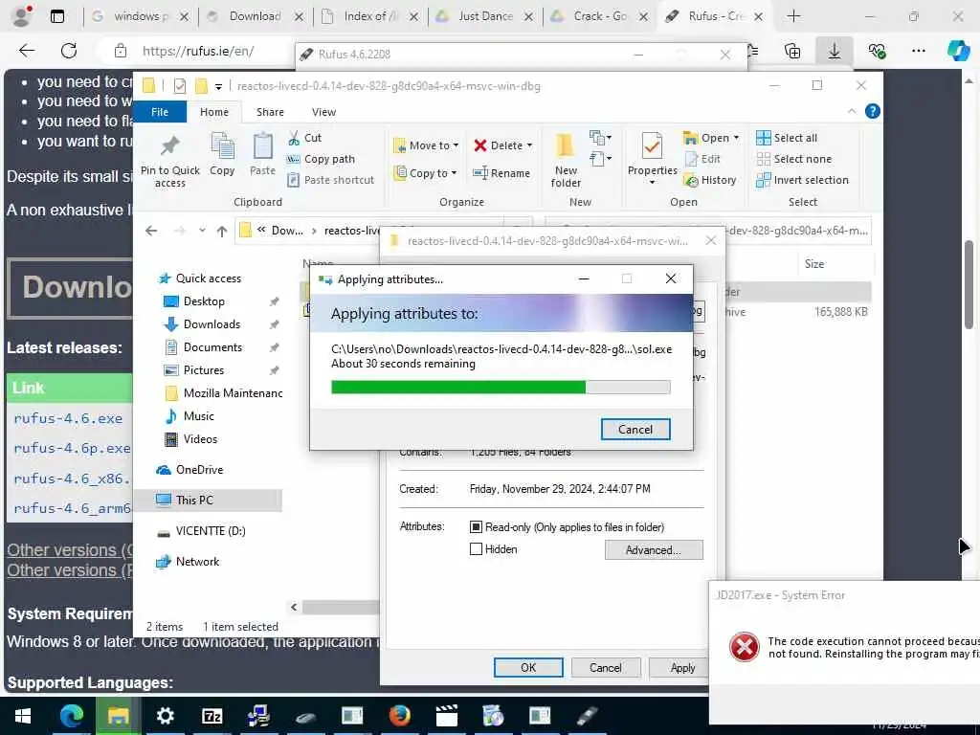Image resolution: width=980 pixels, height=735 pixels.
Task: Open quick access toolbar customize dropdown
Action: (218, 86)
